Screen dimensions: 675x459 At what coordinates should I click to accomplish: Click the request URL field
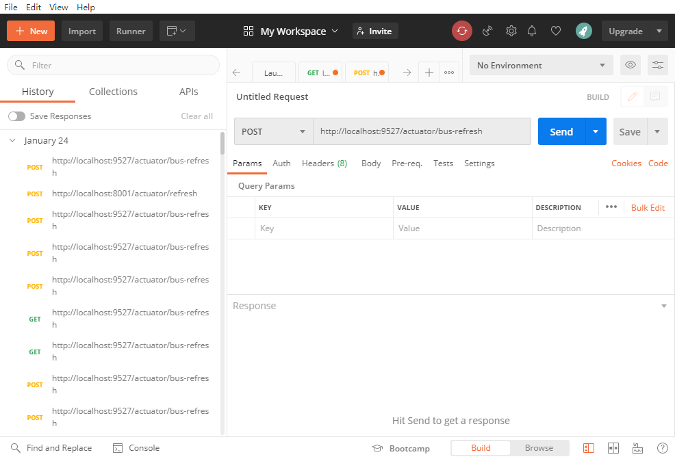pyautogui.click(x=422, y=131)
